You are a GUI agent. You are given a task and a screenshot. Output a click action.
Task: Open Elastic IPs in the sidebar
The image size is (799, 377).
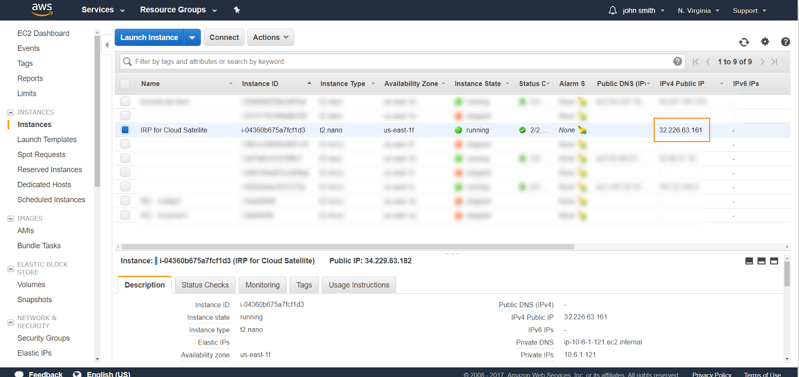34,353
